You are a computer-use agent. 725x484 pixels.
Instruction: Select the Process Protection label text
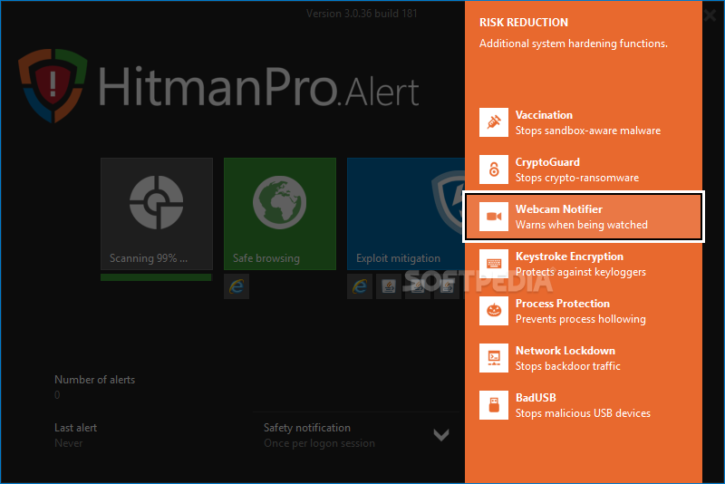pos(563,304)
